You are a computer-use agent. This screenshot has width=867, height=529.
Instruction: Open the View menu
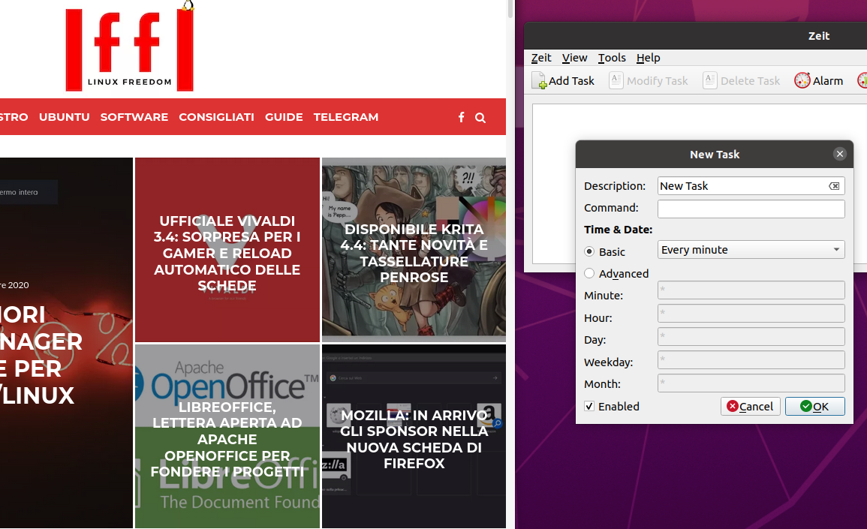click(x=574, y=58)
